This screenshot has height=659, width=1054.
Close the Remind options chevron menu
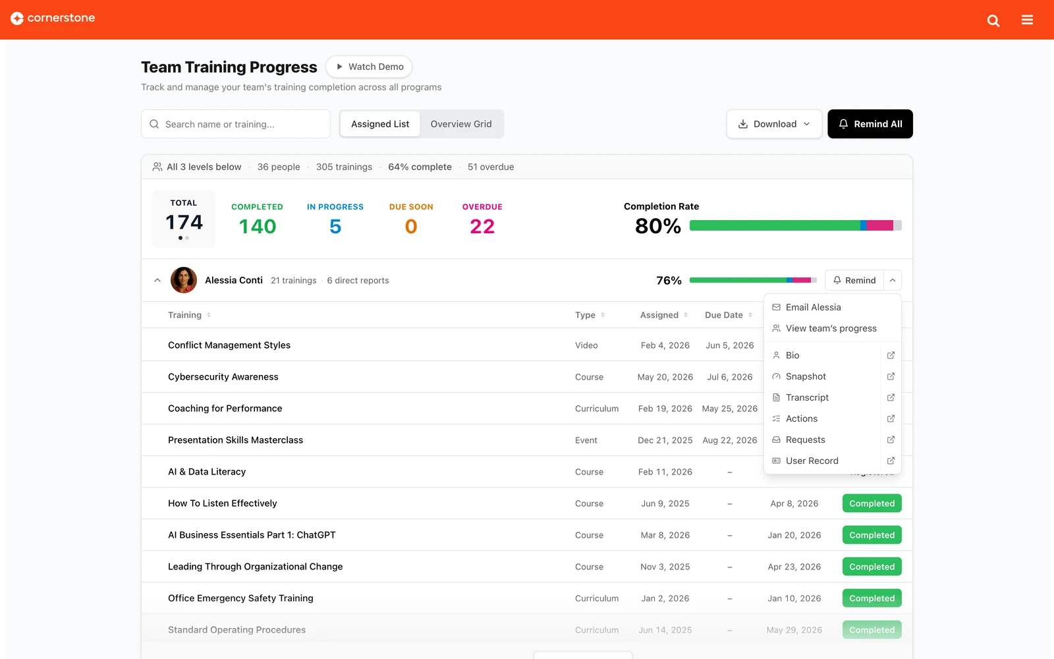(893, 280)
